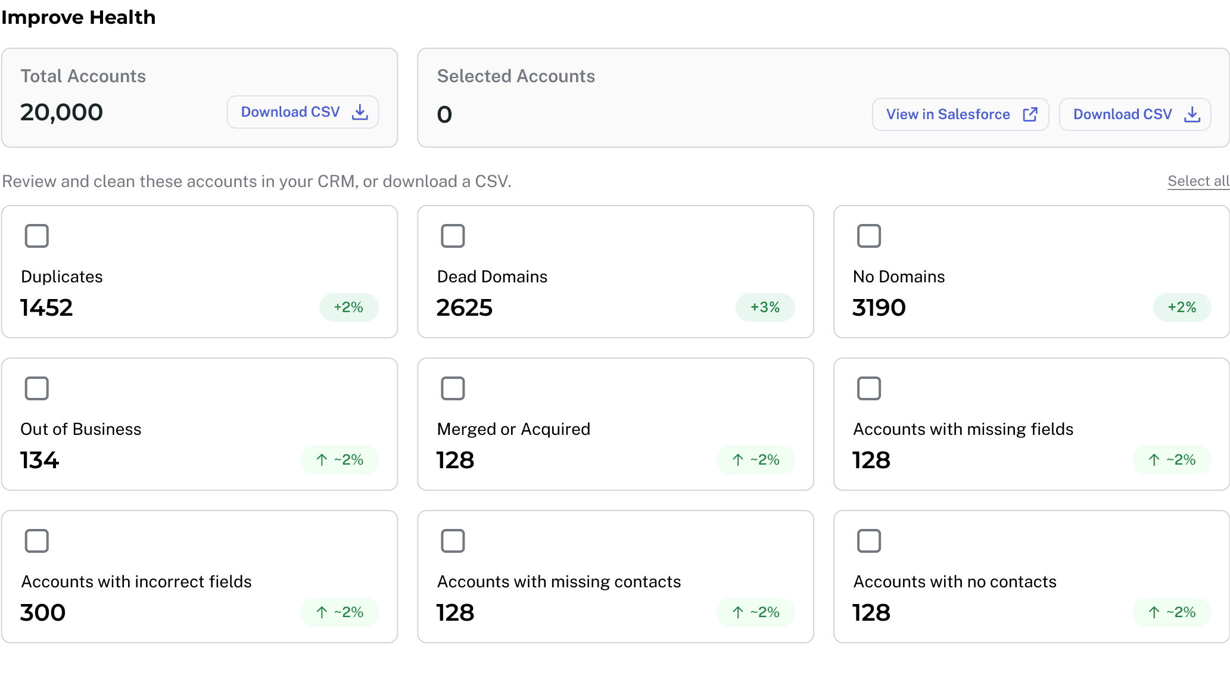Viewport: 1230px width, 691px height.
Task: Open View in Salesforce button
Action: click(960, 114)
